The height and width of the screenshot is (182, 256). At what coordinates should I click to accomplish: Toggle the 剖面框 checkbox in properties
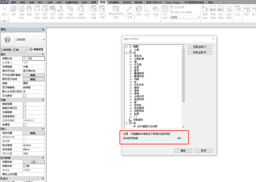(25, 124)
